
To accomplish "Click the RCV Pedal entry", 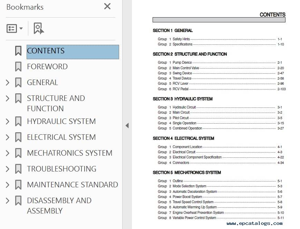I will coord(222,89).
